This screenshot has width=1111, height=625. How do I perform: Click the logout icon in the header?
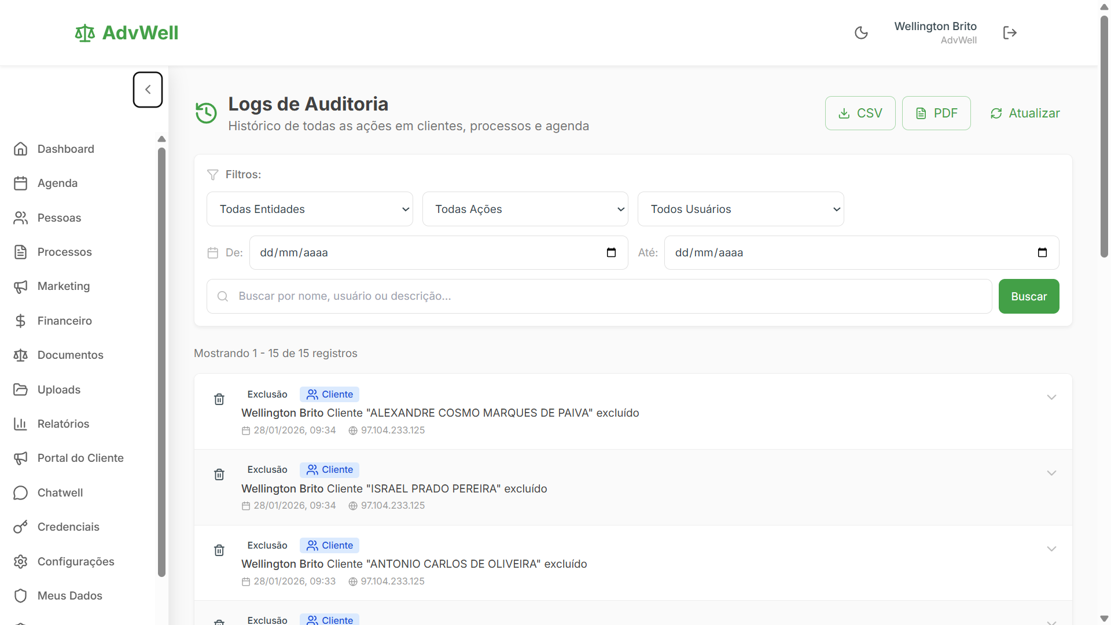tap(1010, 32)
